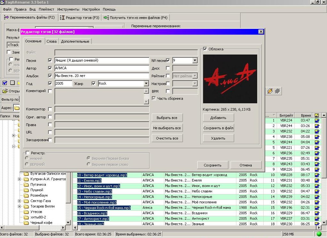Click the Год field showing 2005
The height and width of the screenshot is (238, 327).
pyautogui.click(x=63, y=83)
